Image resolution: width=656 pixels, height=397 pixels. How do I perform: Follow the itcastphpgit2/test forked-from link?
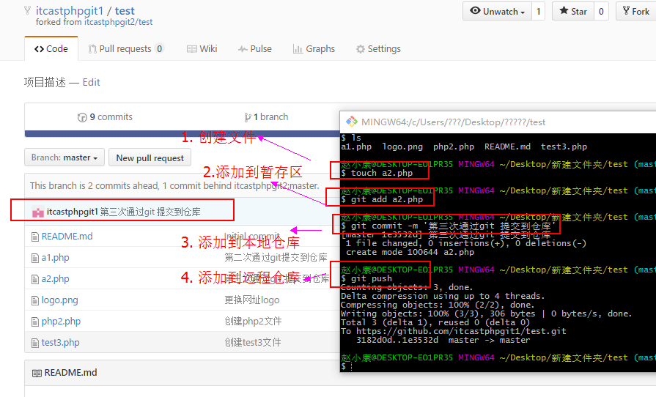pyautogui.click(x=119, y=22)
